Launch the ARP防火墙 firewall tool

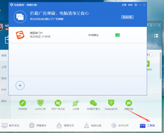pyautogui.click(x=40, y=103)
